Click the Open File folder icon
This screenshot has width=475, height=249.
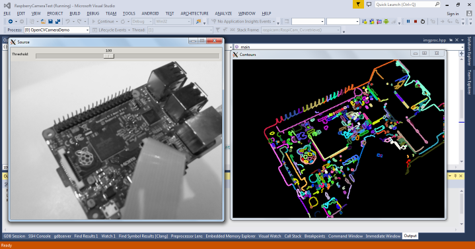[x=43, y=22]
